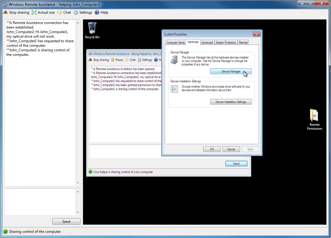Click the text 'Sharing control of the computer'
This screenshot has height=238, width=331.
click(x=35, y=231)
